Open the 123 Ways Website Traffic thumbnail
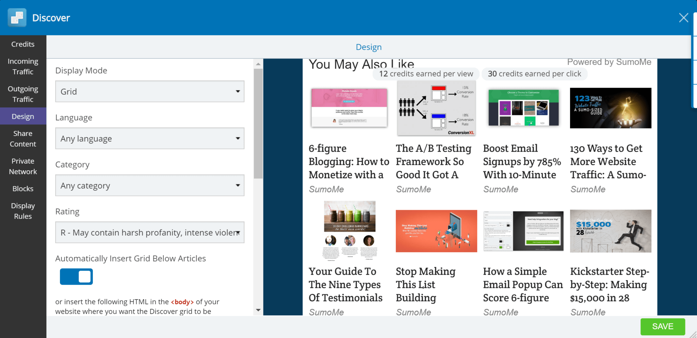The width and height of the screenshot is (697, 338). pyautogui.click(x=611, y=108)
